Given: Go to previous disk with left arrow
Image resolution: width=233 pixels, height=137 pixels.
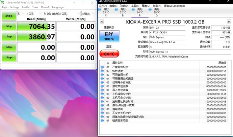Looking at the screenshot, I should coord(102,22).
